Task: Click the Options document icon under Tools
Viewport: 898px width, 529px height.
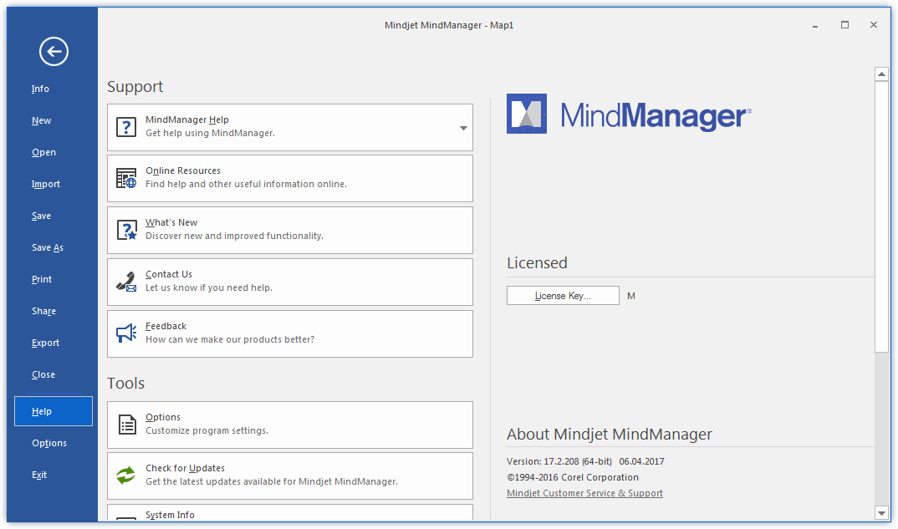Action: [x=126, y=425]
